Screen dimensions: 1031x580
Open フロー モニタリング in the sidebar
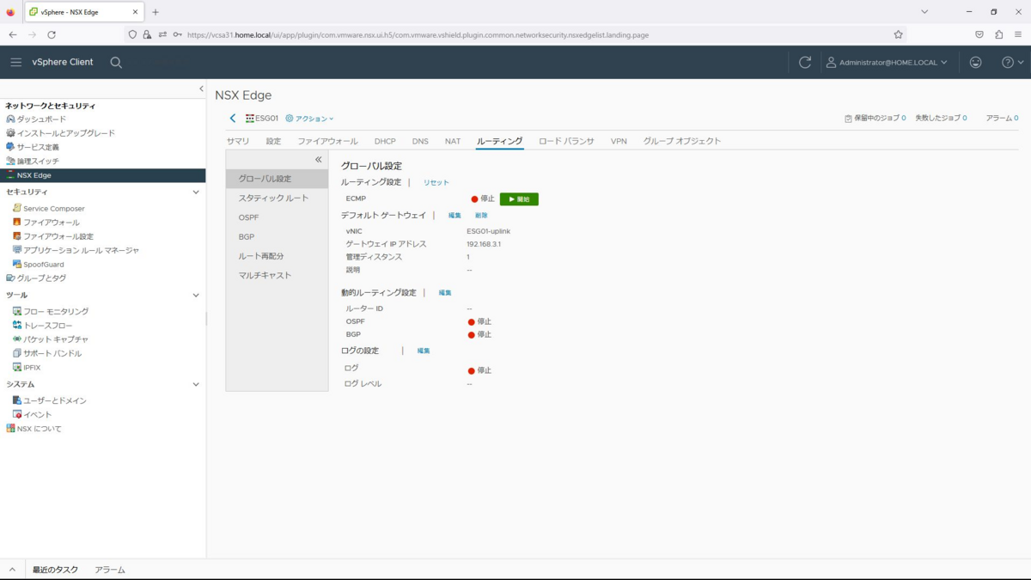pos(55,312)
